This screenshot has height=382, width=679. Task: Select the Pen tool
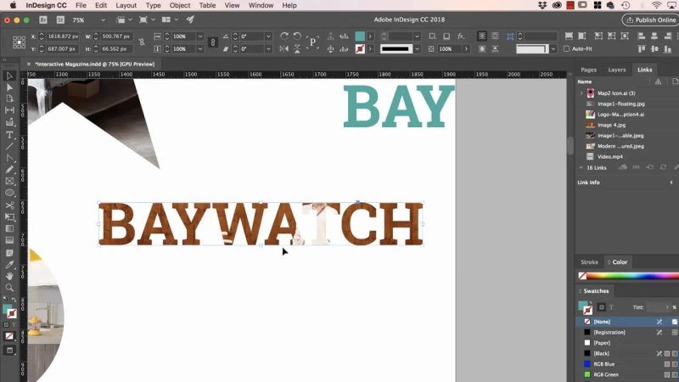[9, 158]
